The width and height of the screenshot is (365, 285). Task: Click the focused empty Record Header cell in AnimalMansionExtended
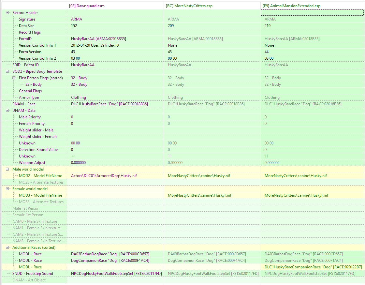point(312,13)
